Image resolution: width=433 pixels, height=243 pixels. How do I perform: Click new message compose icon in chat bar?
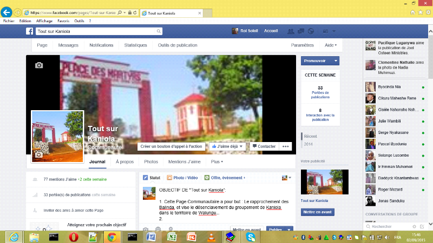pyautogui.click(x=422, y=226)
